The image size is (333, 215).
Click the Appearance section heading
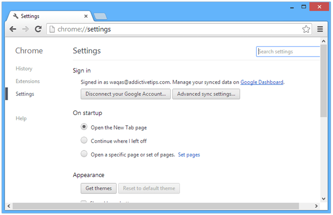[89, 175]
